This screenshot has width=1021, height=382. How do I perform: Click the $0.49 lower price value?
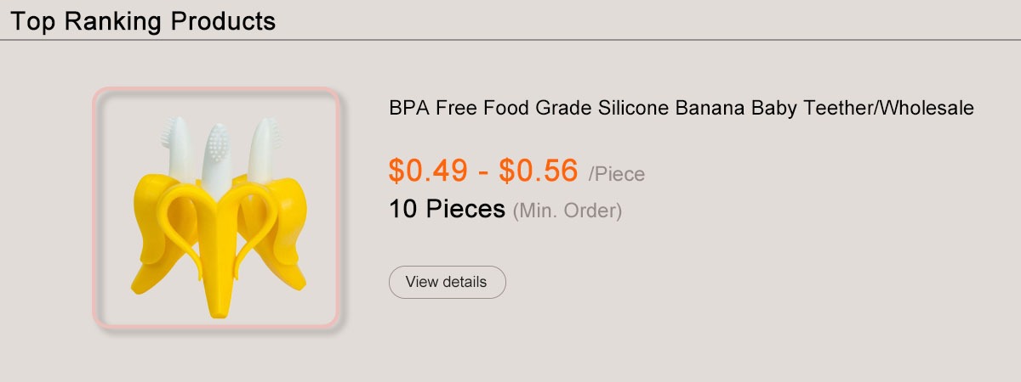[428, 171]
